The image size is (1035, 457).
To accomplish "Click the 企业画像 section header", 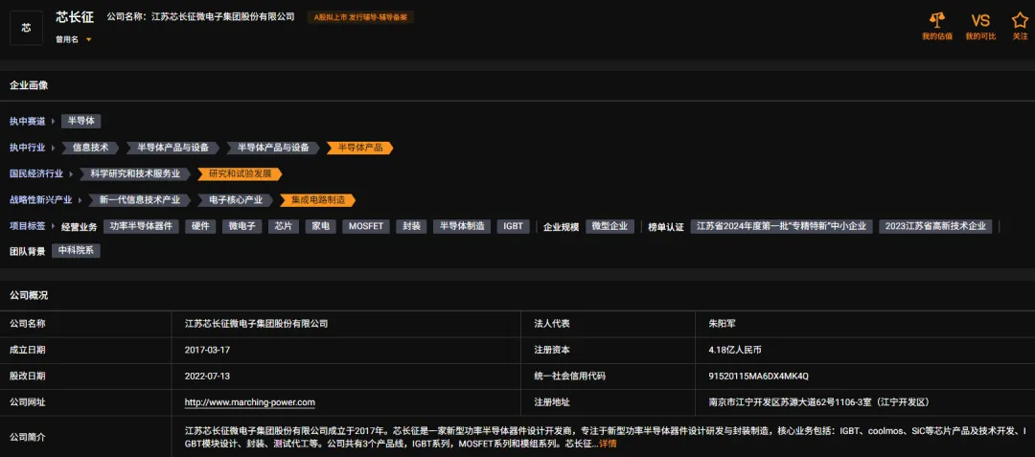I will (x=29, y=85).
